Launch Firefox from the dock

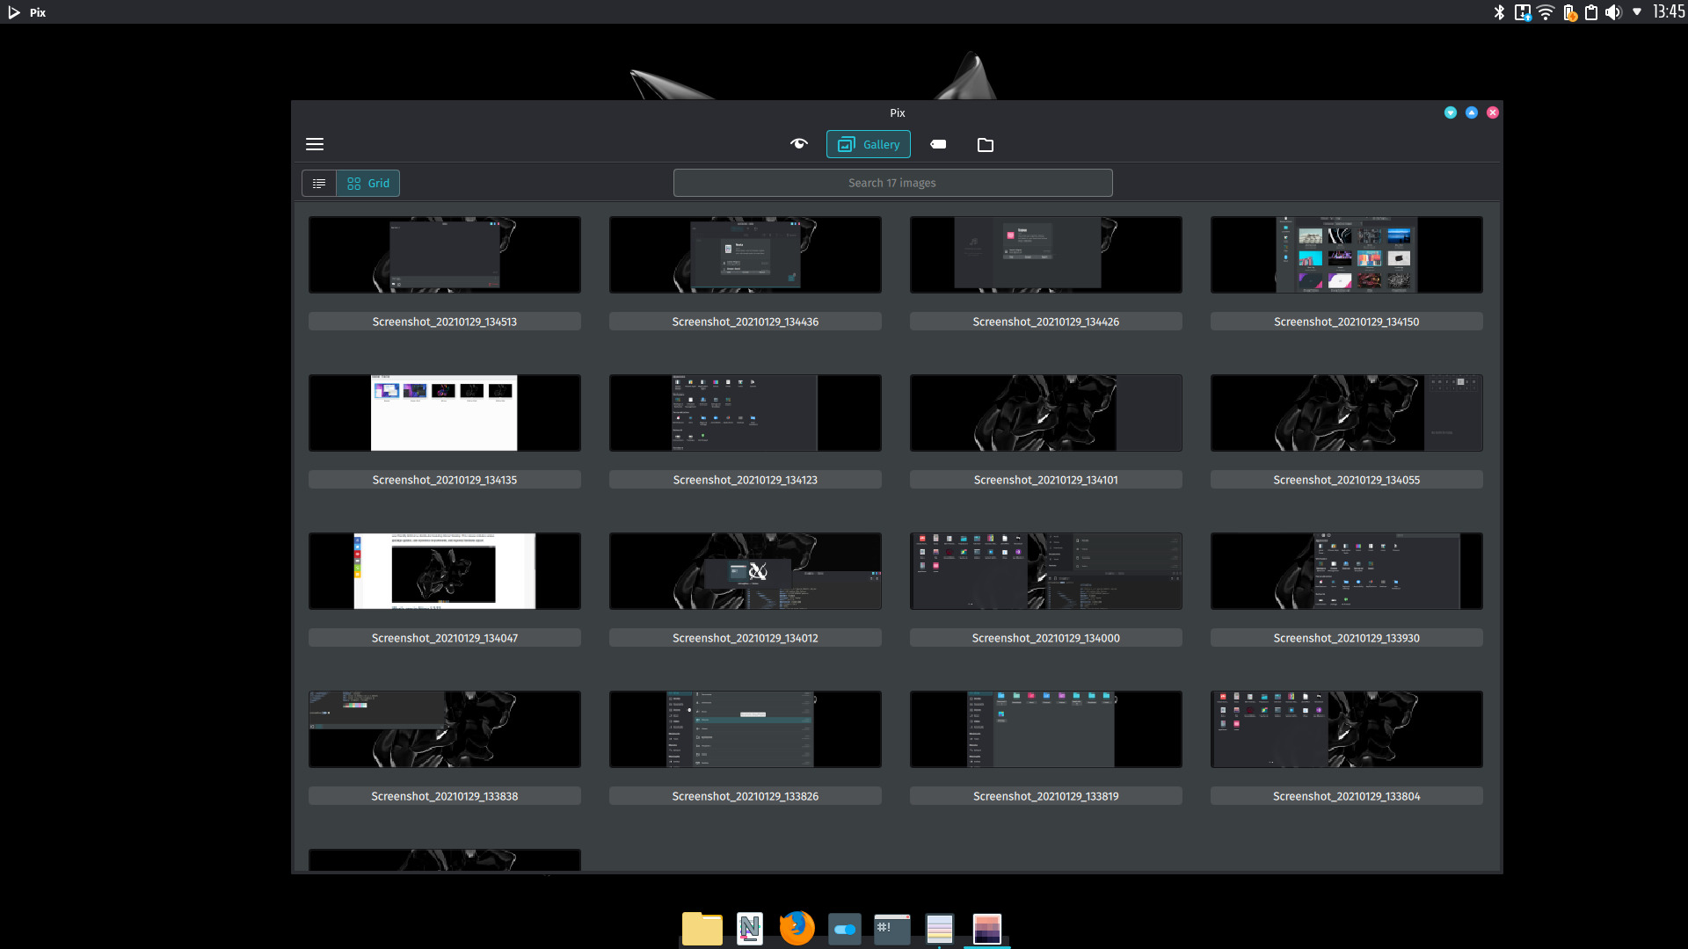pos(797,928)
